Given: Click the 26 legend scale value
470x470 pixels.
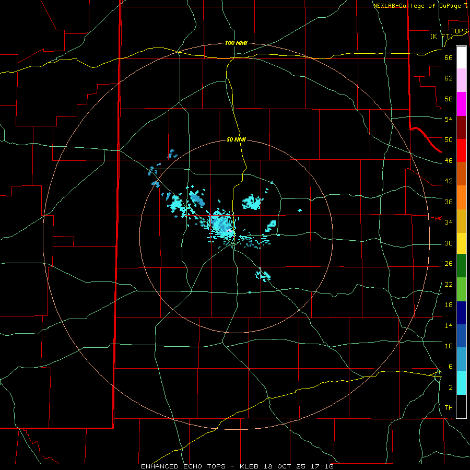Looking at the screenshot, I should tap(449, 264).
